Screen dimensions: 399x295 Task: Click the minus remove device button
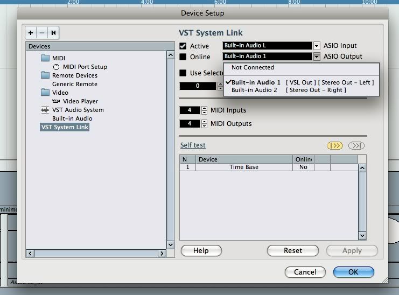pos(42,33)
